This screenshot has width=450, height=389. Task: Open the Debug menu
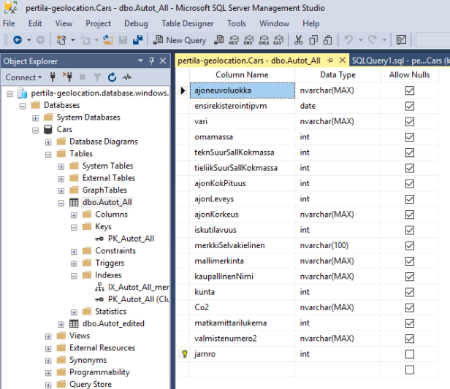click(x=136, y=23)
